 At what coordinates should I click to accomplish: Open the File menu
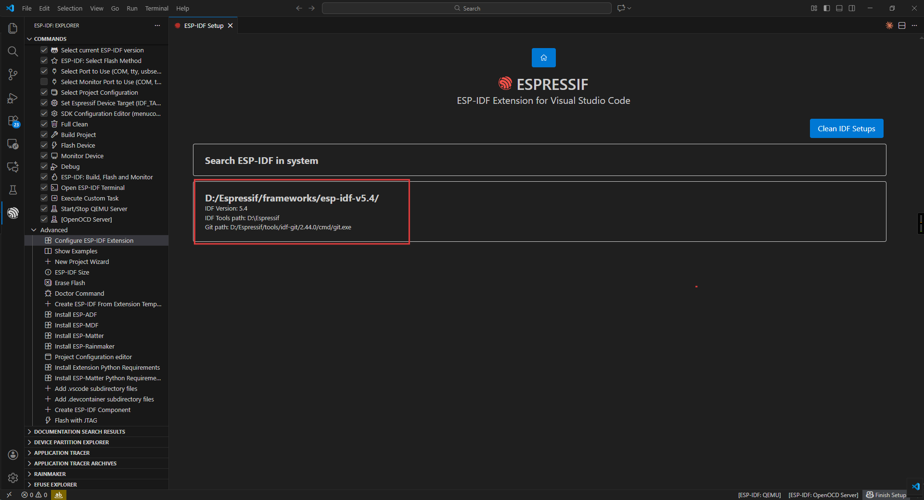pyautogui.click(x=27, y=8)
